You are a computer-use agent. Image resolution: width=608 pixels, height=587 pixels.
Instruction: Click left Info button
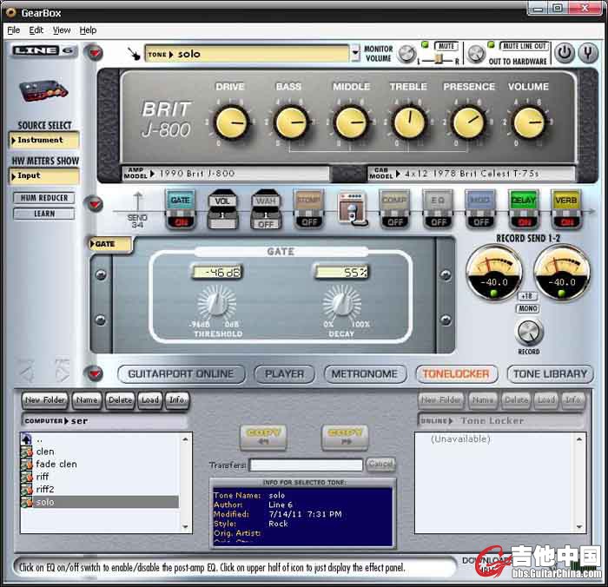click(177, 400)
